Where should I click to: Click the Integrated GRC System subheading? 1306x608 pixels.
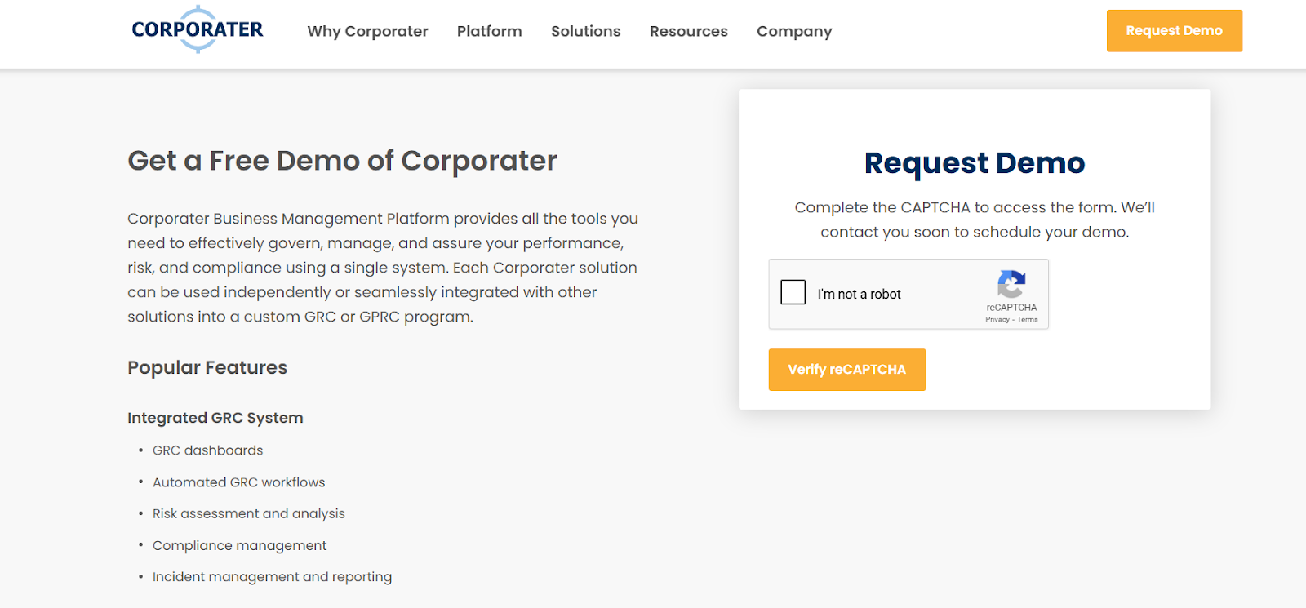coord(215,418)
